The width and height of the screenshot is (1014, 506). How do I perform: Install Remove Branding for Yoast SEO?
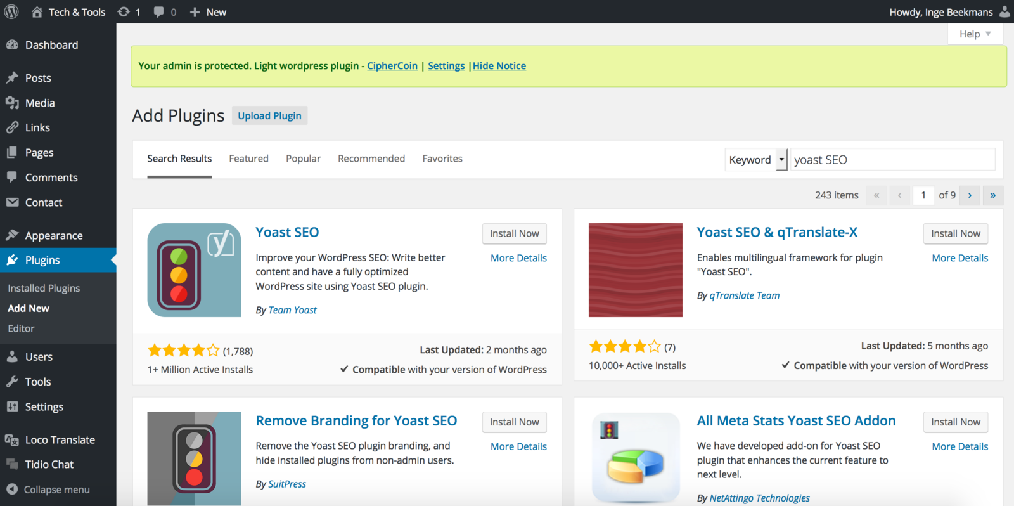tap(514, 422)
